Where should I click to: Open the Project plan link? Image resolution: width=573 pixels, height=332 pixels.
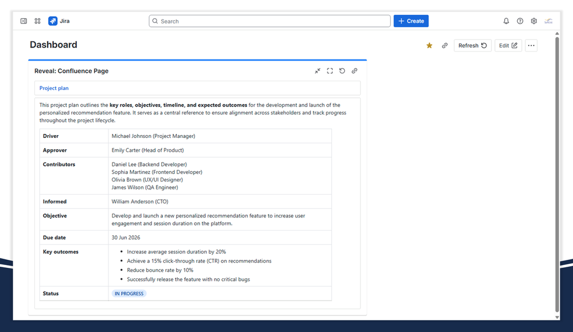[x=54, y=88]
